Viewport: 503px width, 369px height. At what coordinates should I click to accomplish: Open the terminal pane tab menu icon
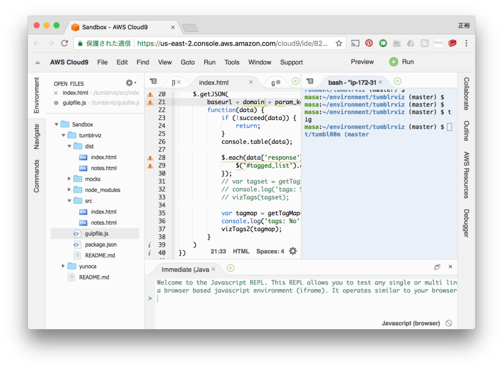(310, 81)
